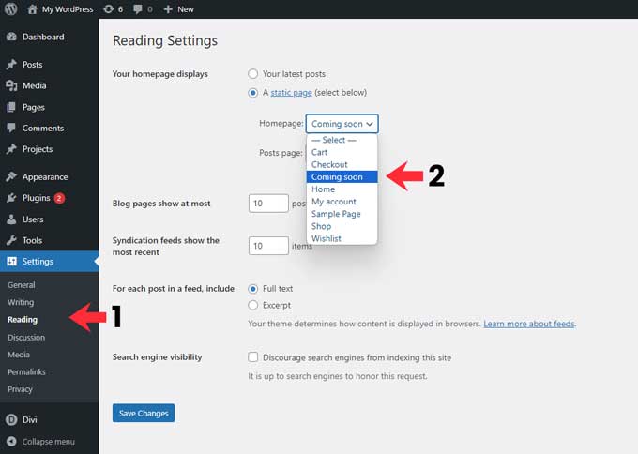Viewport: 638px width, 454px height.
Task: Click the Syndication feeds items number field
Action: (267, 246)
